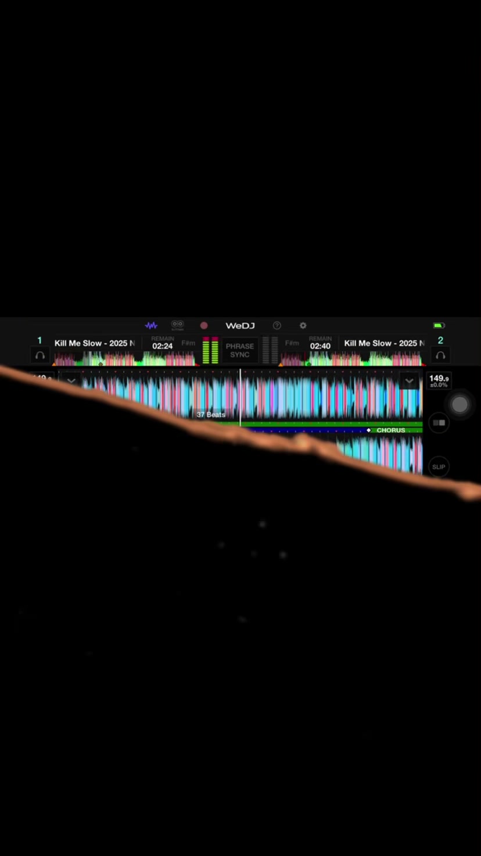Select deck number 2 label
481x856 pixels.
coord(440,340)
